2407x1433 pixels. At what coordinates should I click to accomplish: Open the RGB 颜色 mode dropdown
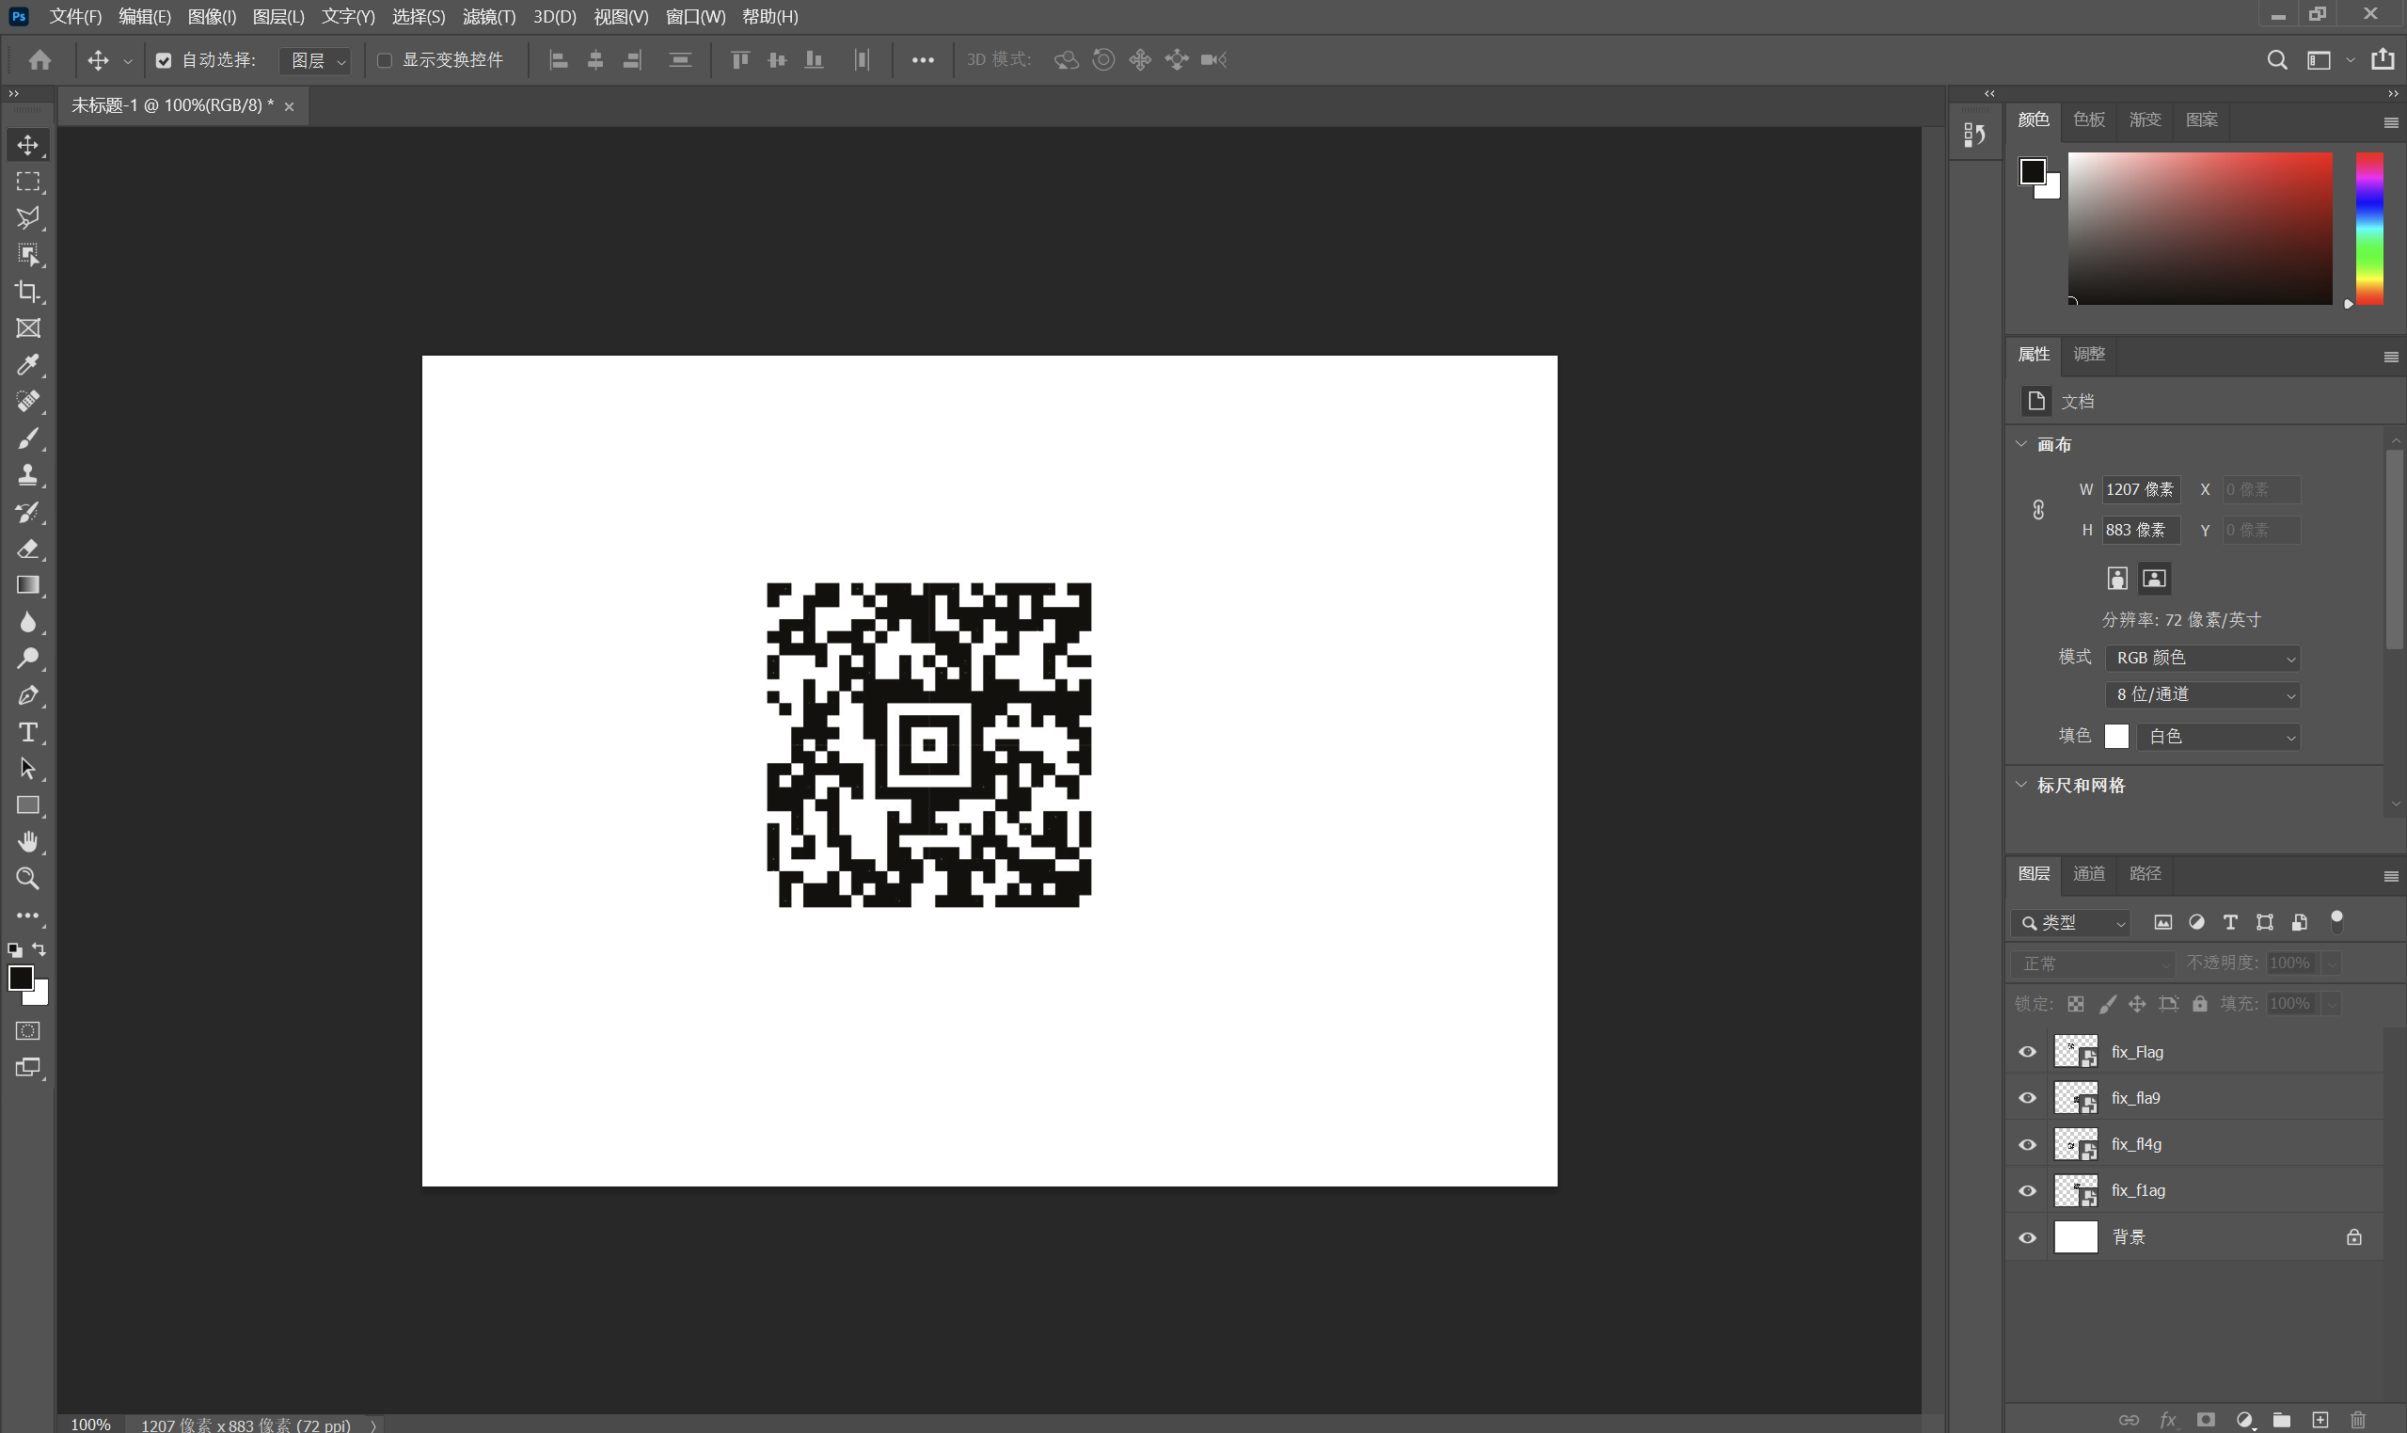coord(2202,658)
